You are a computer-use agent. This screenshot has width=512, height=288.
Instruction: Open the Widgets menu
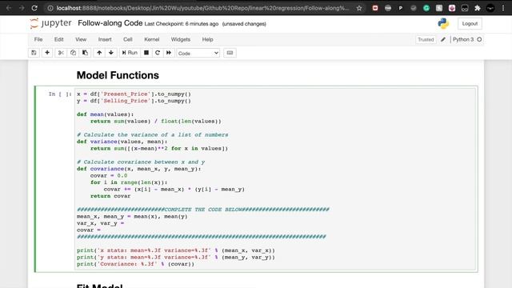tap(181, 39)
